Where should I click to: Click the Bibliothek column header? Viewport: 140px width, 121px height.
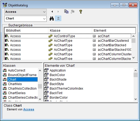click(x=26, y=31)
